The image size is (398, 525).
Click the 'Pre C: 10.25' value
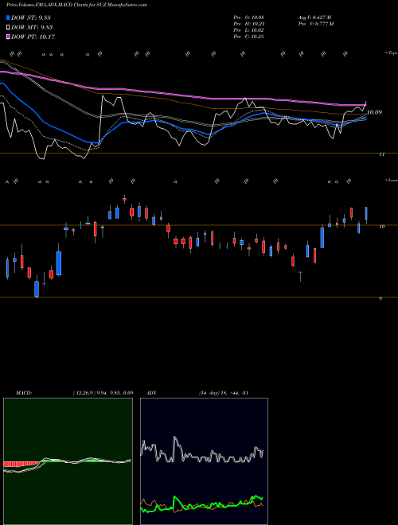coord(249,37)
